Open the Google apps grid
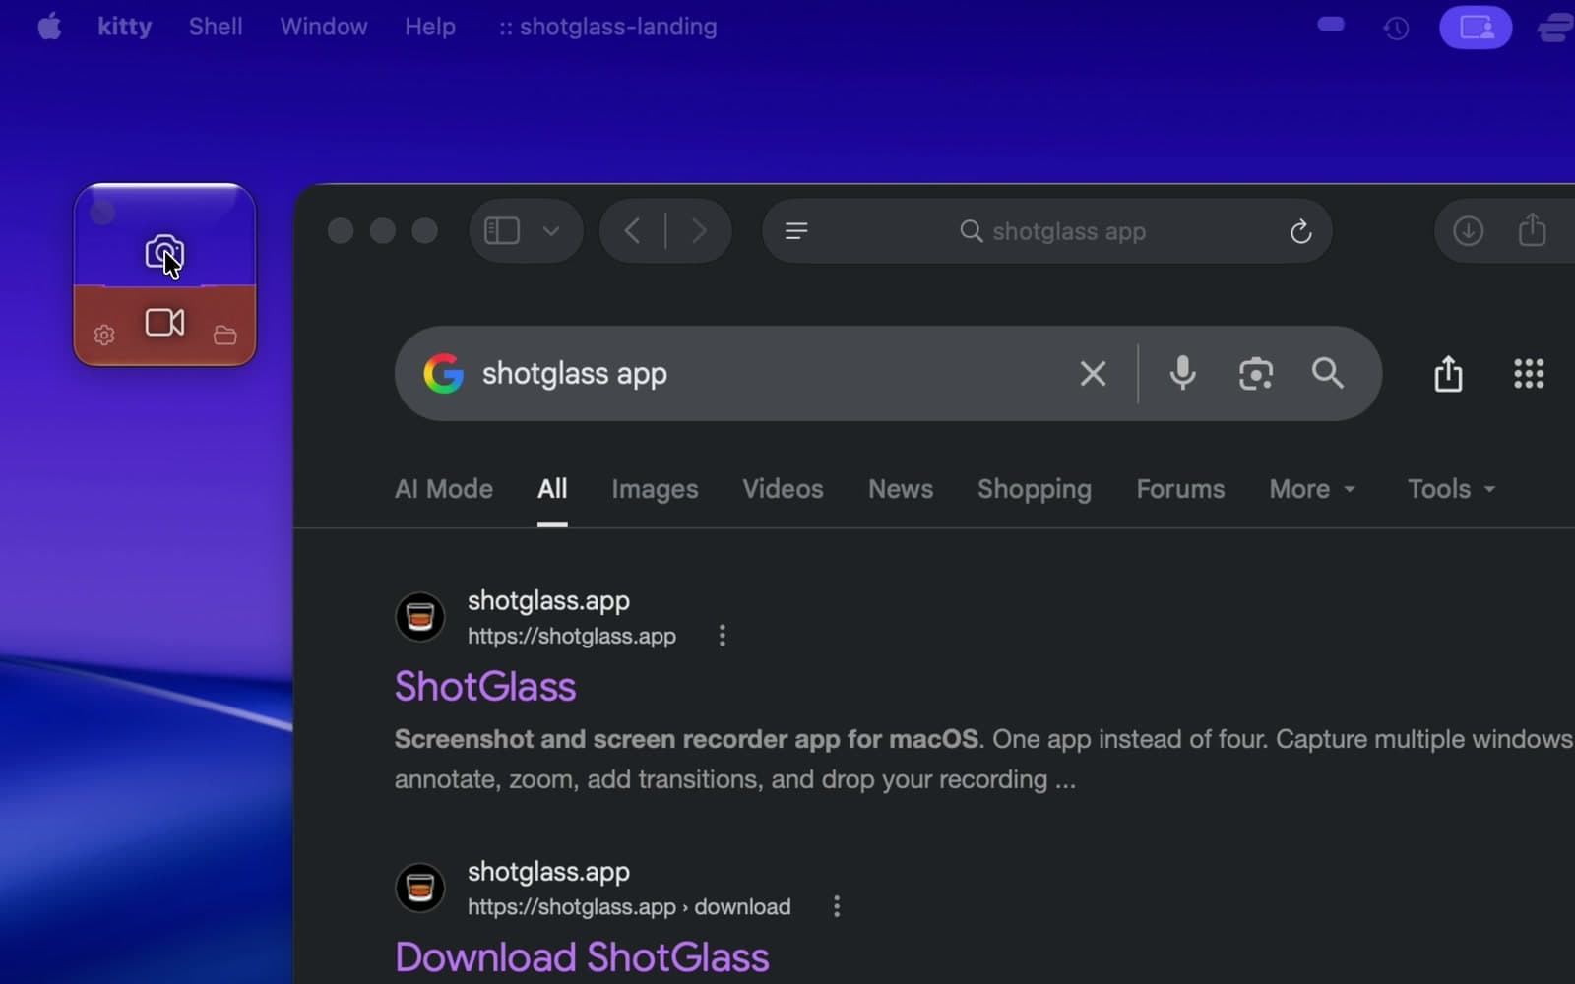Image resolution: width=1575 pixels, height=984 pixels. tap(1529, 374)
